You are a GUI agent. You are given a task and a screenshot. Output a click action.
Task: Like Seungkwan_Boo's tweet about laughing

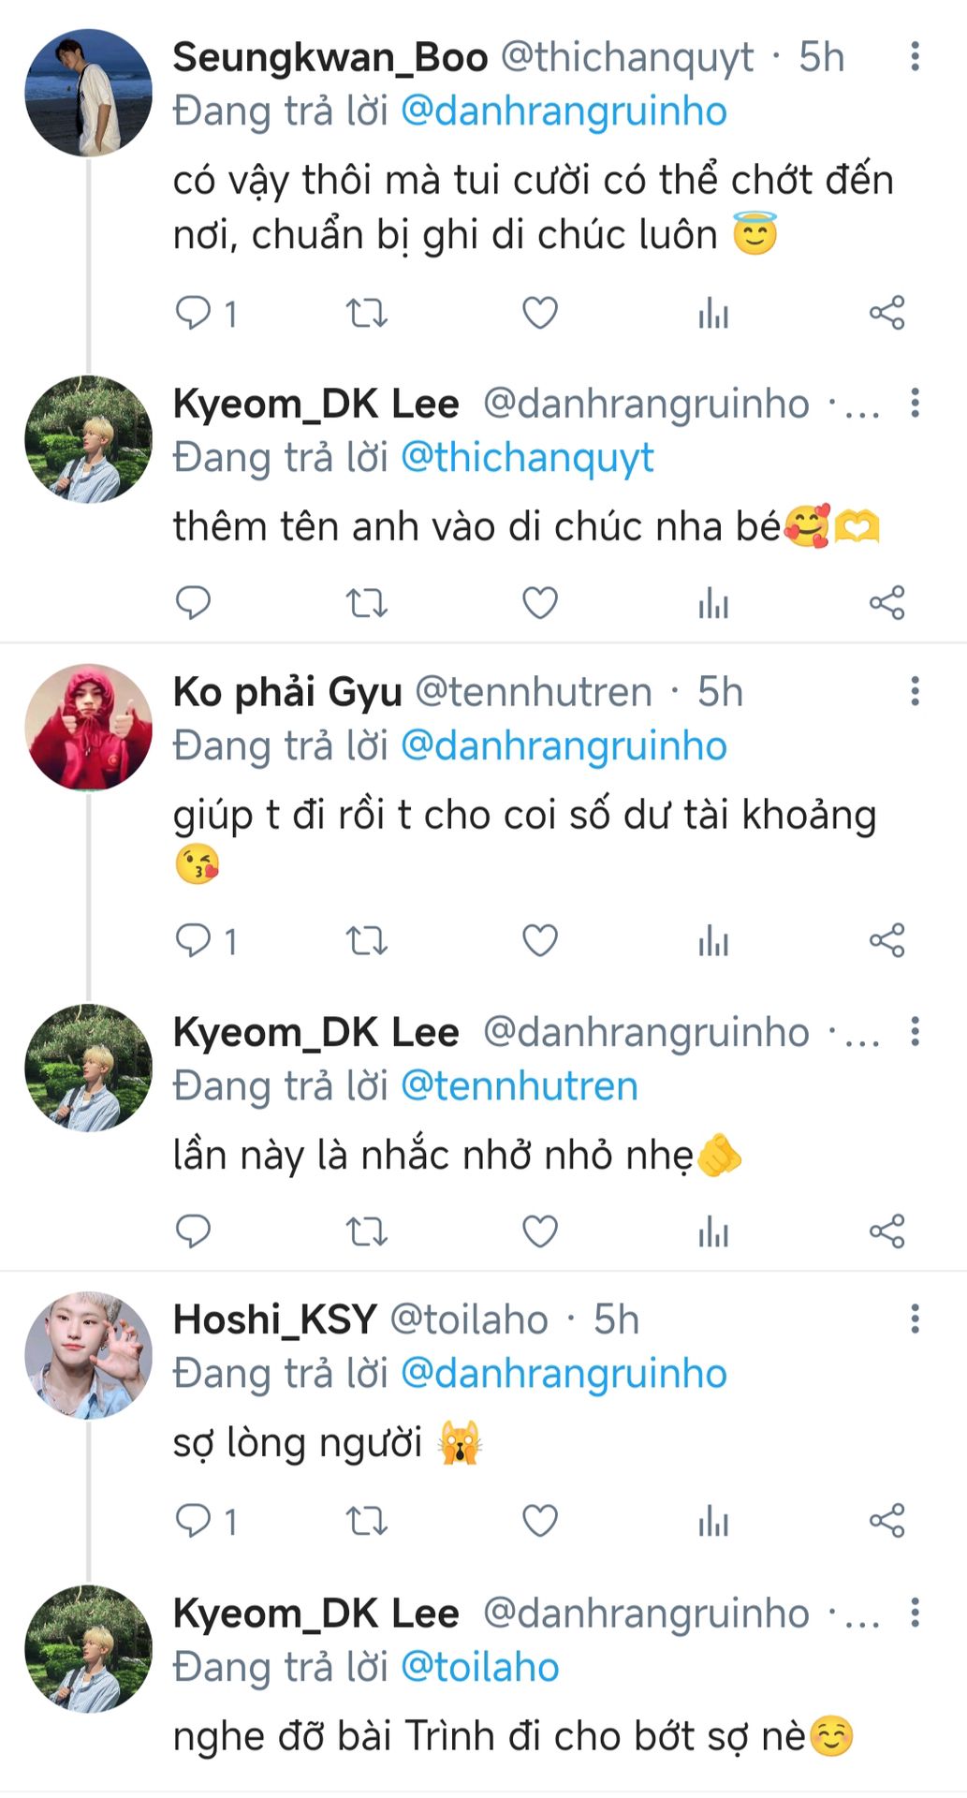(539, 313)
